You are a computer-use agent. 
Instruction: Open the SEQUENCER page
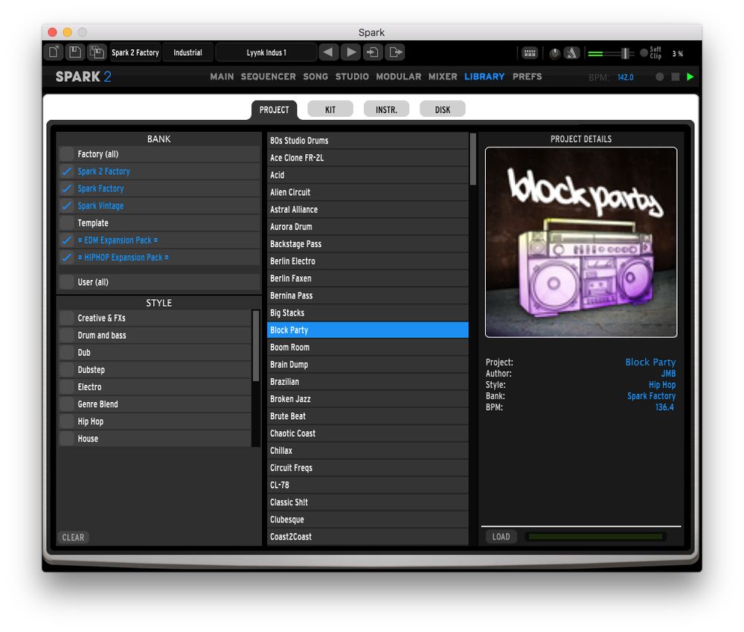coord(268,77)
